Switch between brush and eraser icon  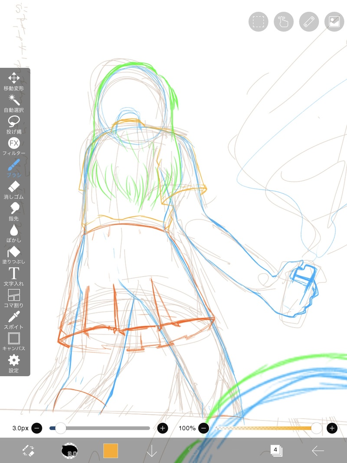click(29, 451)
